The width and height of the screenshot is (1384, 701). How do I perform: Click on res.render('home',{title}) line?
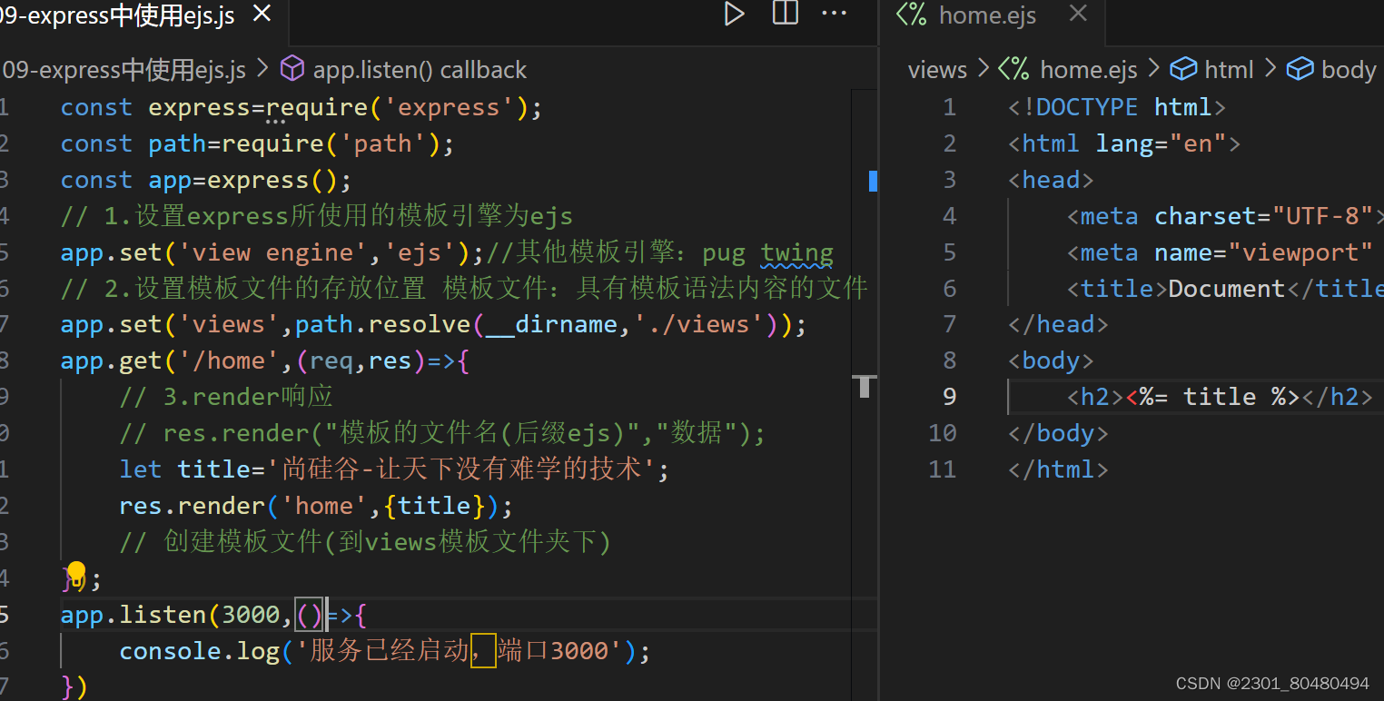point(316,506)
